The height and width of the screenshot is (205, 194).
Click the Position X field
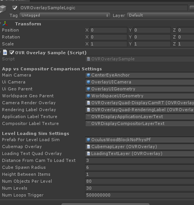click(109, 30)
